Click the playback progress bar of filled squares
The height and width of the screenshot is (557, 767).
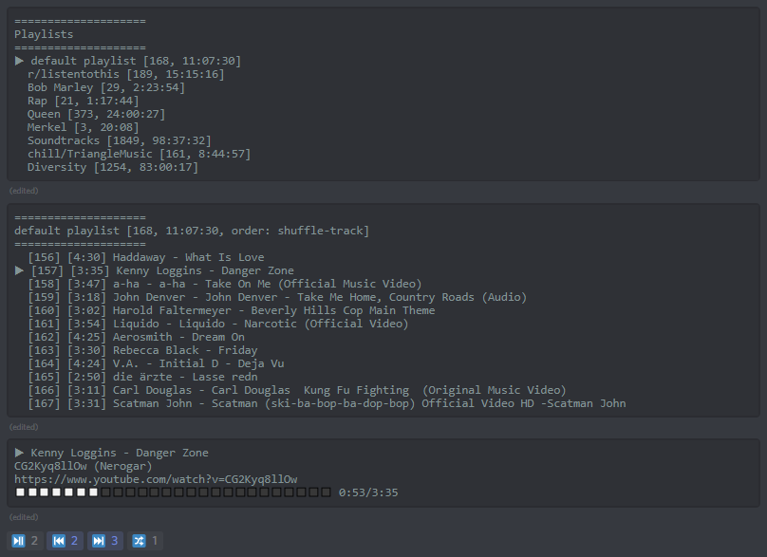pos(173,492)
